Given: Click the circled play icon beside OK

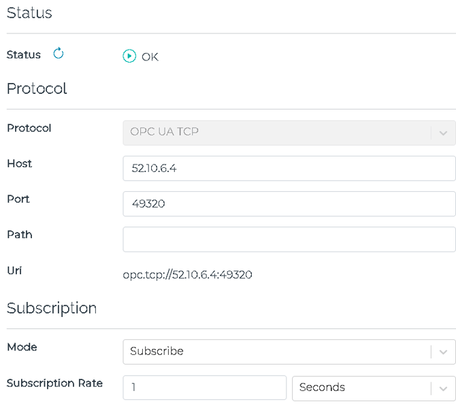Looking at the screenshot, I should coord(129,56).
